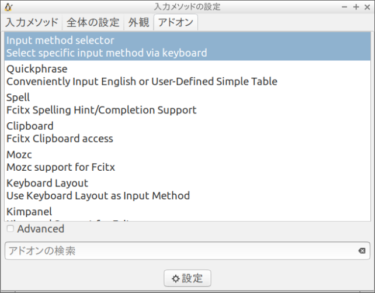Enable the Advanced checkbox
The height and width of the screenshot is (293, 375).
pos(11,229)
